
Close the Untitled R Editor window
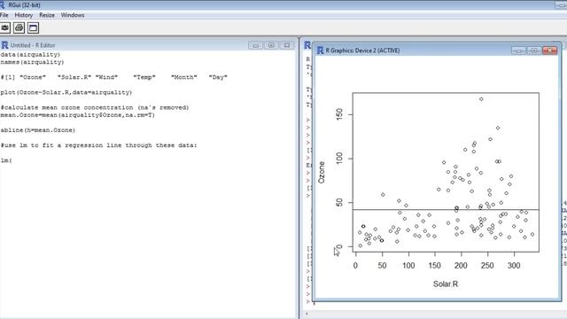[x=287, y=45]
